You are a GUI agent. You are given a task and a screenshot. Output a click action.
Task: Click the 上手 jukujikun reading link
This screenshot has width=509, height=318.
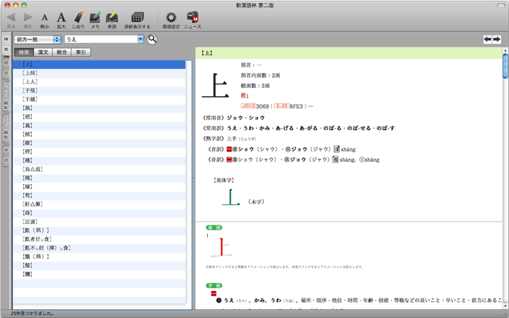[x=232, y=138]
